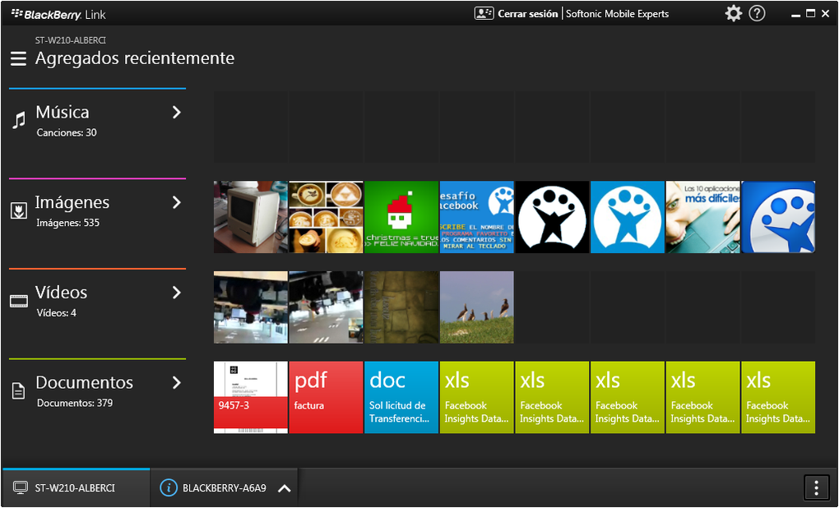The height and width of the screenshot is (508, 839).
Task: Click the 'Imágenes: 535' count text
Action: click(x=67, y=223)
